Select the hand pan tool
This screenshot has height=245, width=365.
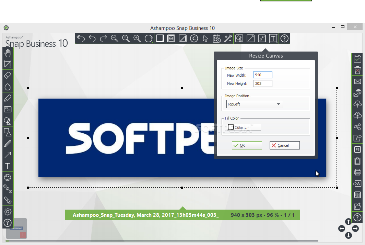pos(8,53)
